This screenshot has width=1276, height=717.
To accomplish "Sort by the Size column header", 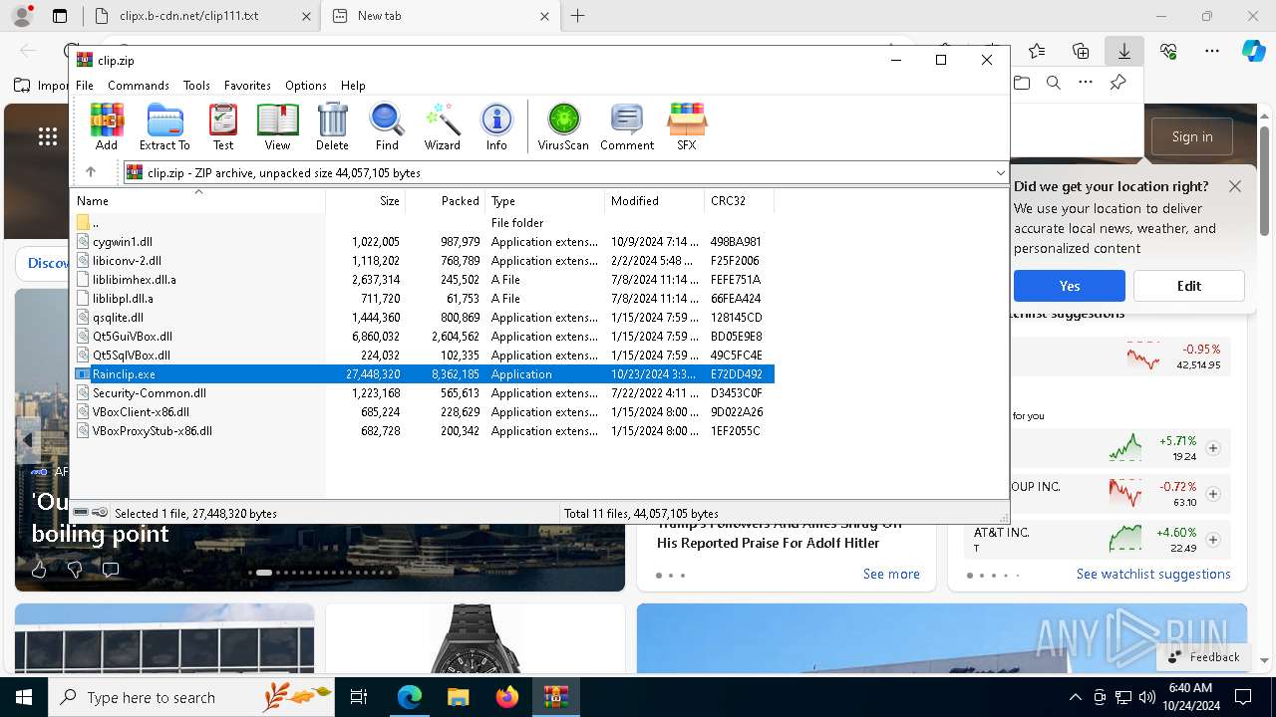I will (366, 201).
